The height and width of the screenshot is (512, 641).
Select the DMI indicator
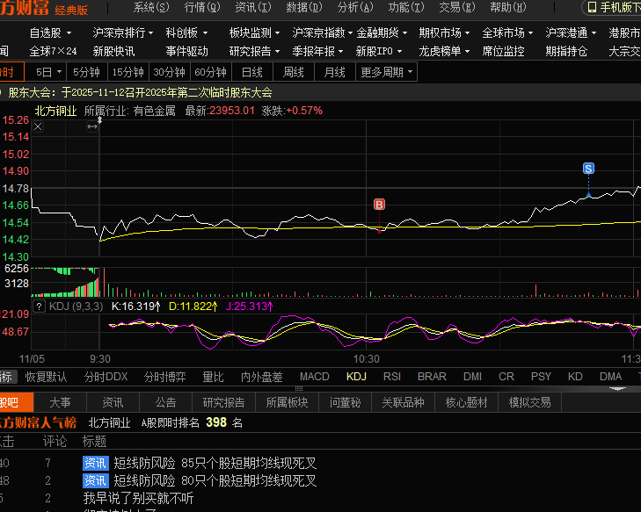(472, 377)
